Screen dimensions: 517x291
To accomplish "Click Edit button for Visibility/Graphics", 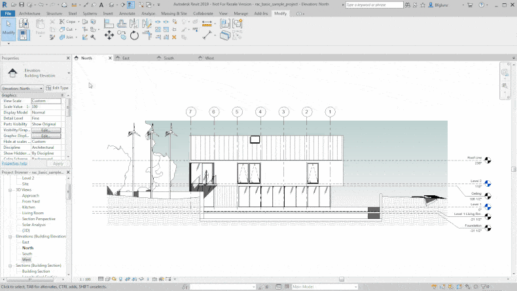I will pyautogui.click(x=46, y=130).
